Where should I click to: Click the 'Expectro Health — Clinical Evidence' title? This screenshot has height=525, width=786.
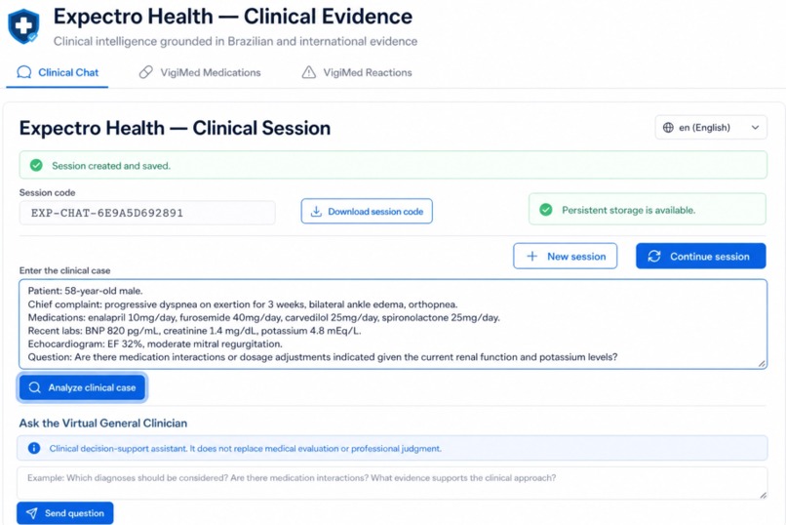point(233,17)
